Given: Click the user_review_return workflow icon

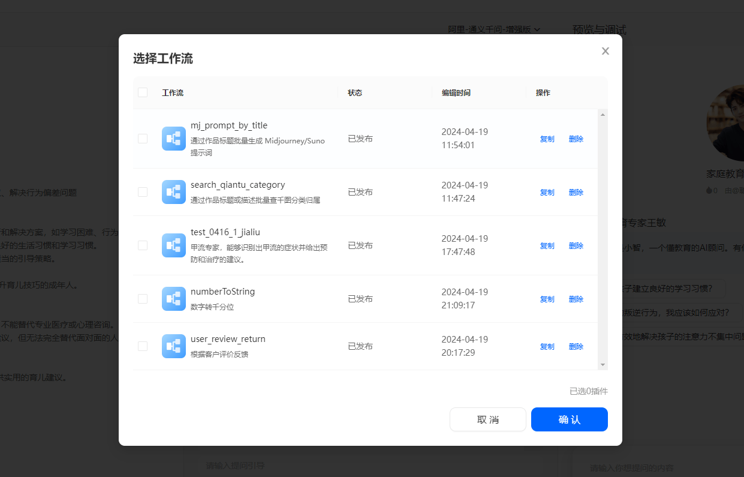Looking at the screenshot, I should point(173,346).
